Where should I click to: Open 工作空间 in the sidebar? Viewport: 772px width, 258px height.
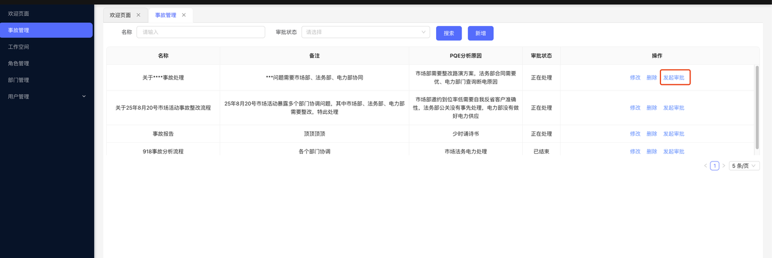(19, 46)
